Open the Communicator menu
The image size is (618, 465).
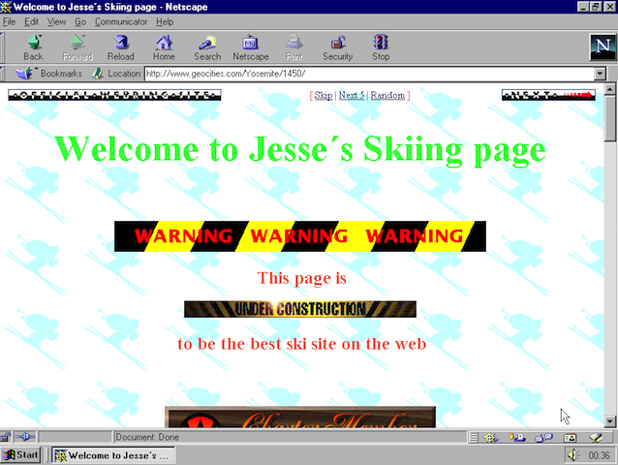coord(121,22)
